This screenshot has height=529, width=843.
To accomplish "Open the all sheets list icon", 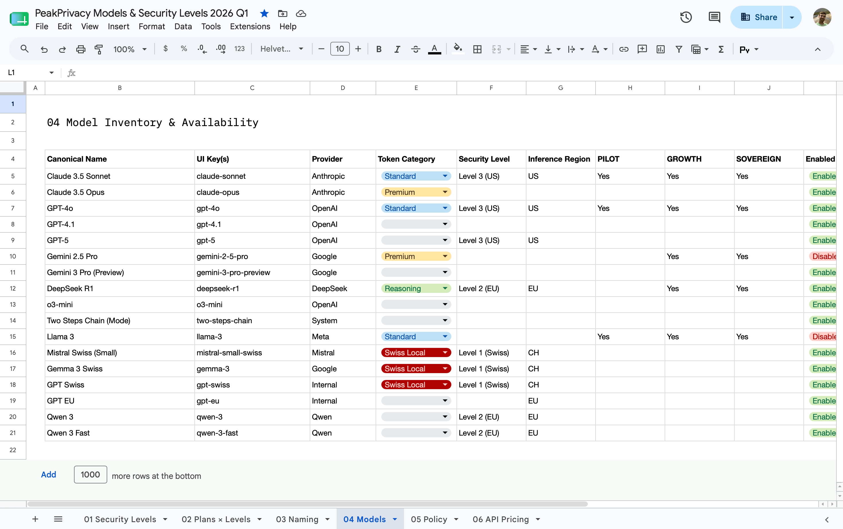I will pyautogui.click(x=58, y=519).
